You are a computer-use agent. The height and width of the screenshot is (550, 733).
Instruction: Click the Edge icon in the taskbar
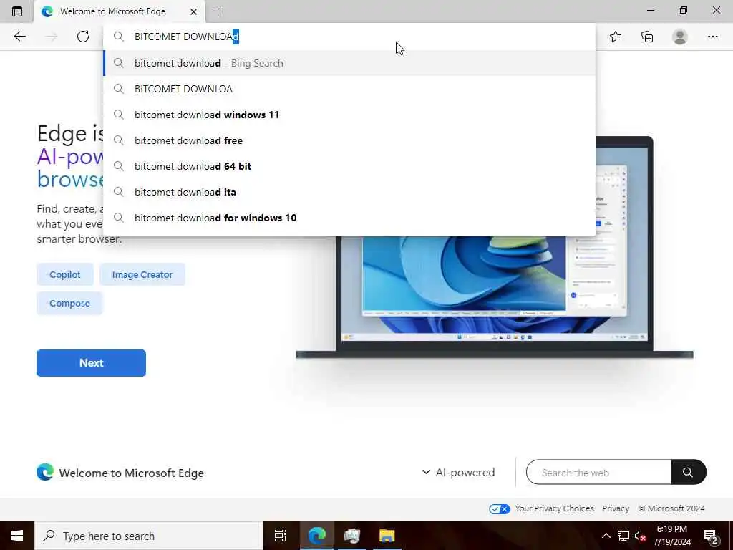316,536
